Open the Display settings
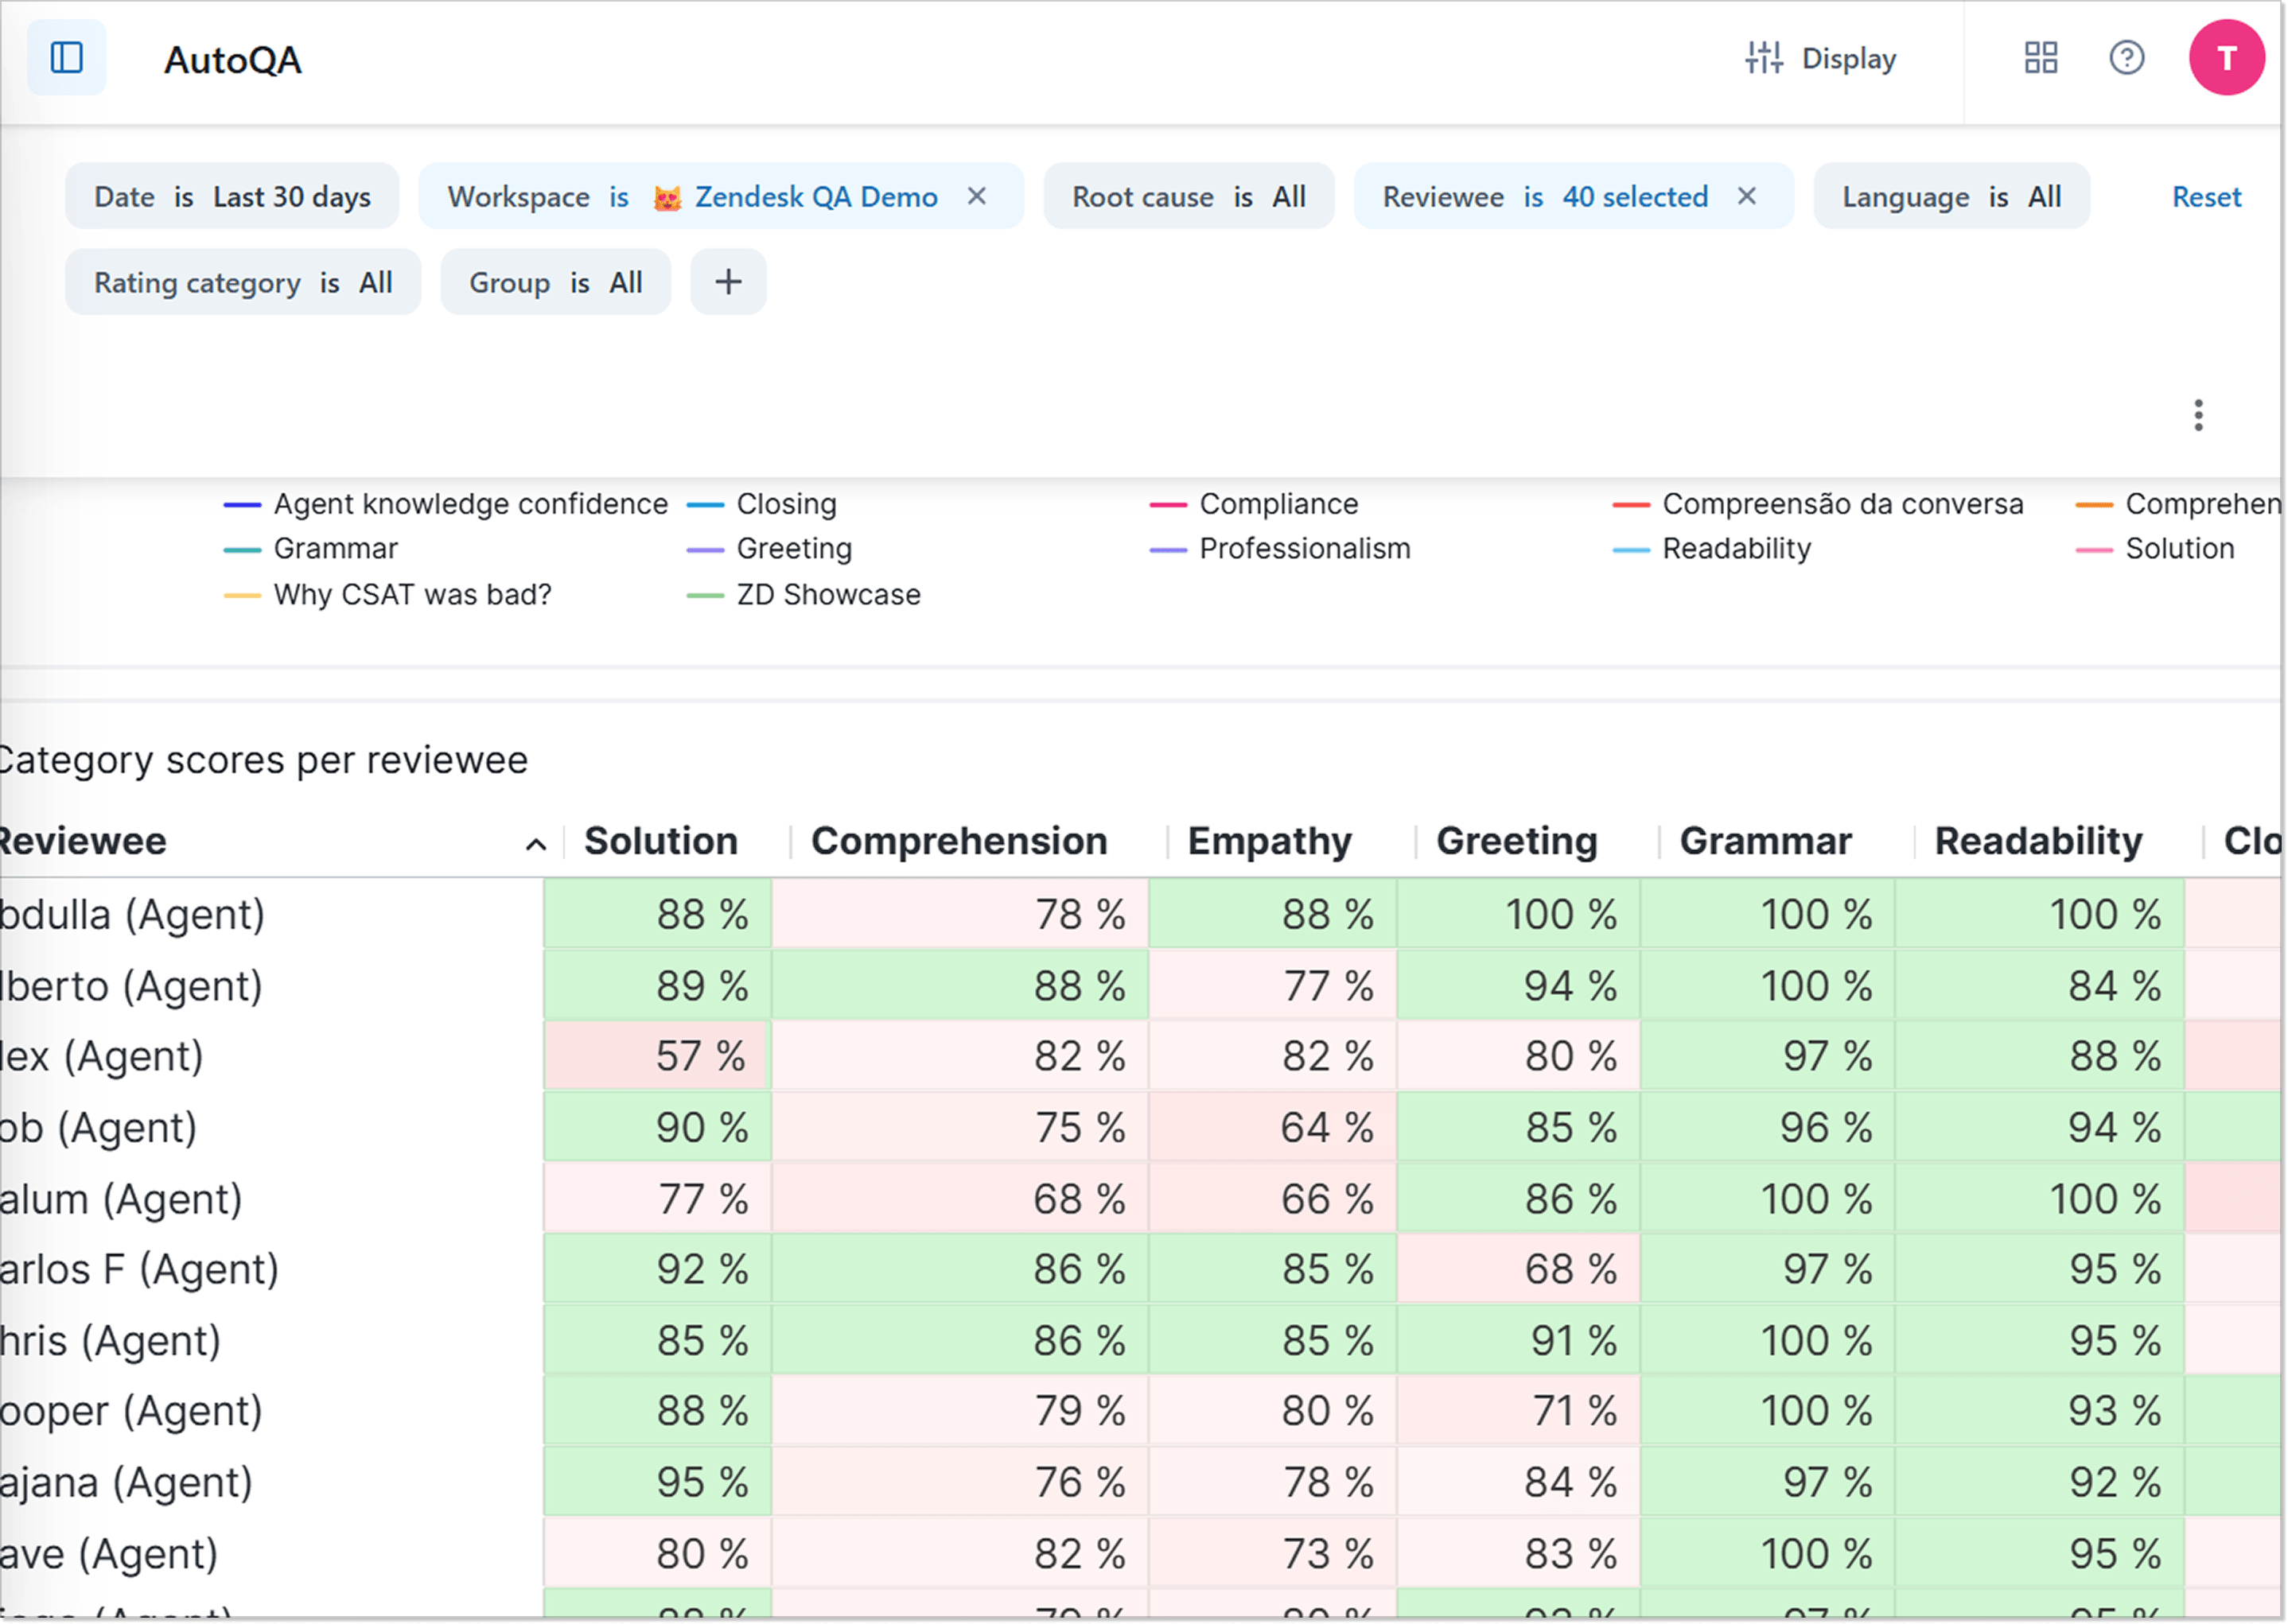 point(1819,58)
